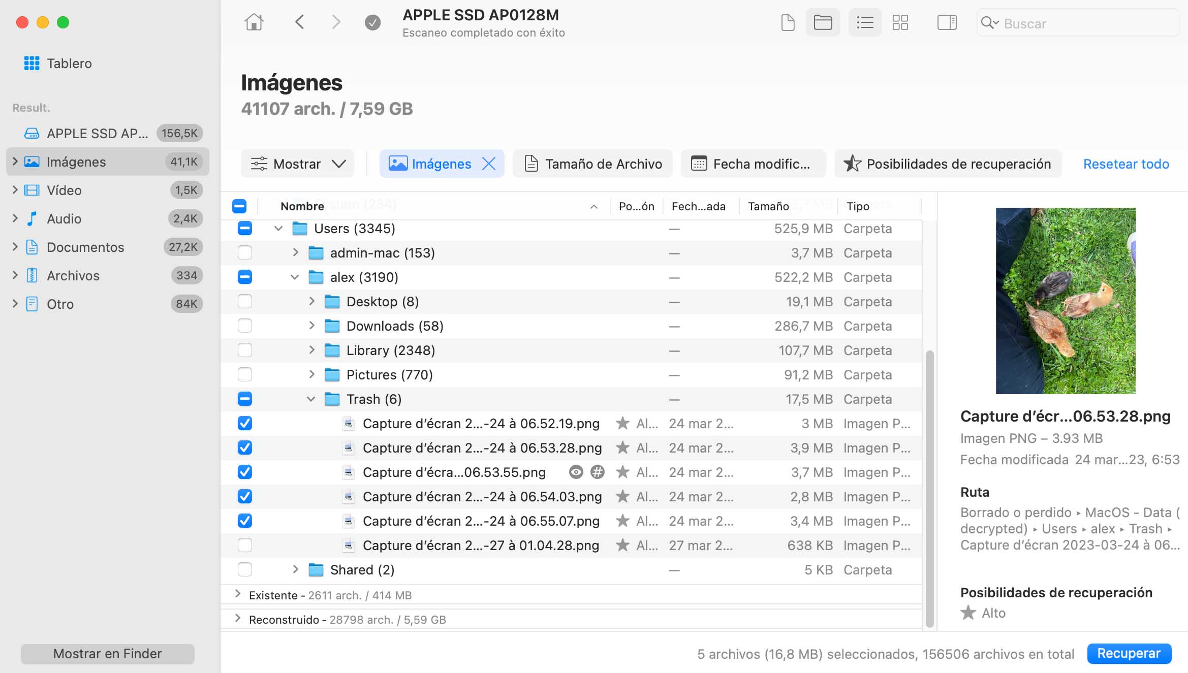Click the star icon on 01.04.28.png row

622,545
